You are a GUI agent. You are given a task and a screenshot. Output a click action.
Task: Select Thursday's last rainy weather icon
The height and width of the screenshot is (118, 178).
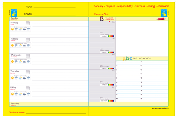tap(28, 78)
